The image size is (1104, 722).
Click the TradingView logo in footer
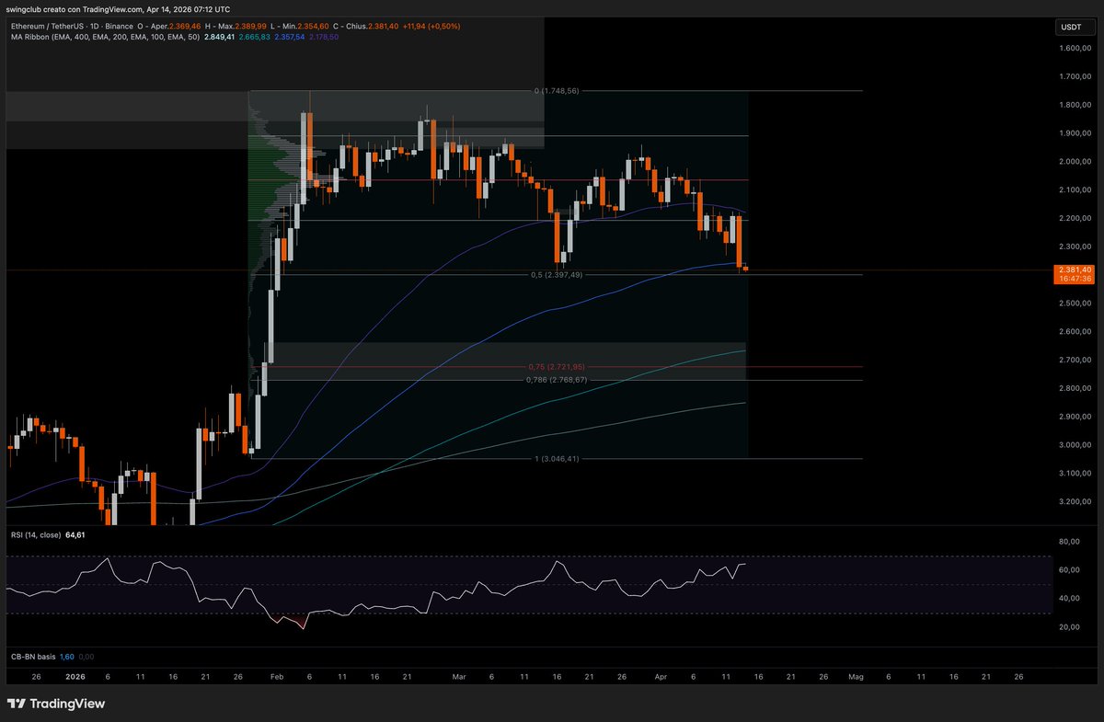tap(56, 704)
